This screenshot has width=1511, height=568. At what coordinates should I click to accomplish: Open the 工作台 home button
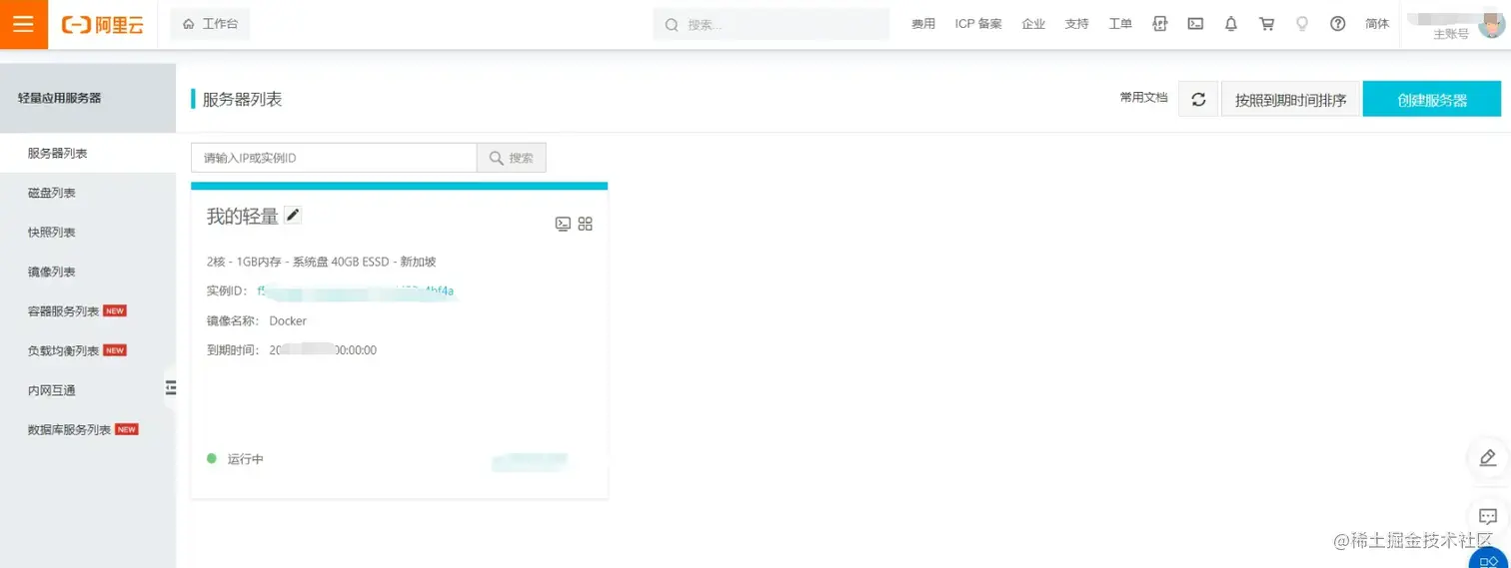click(x=210, y=24)
